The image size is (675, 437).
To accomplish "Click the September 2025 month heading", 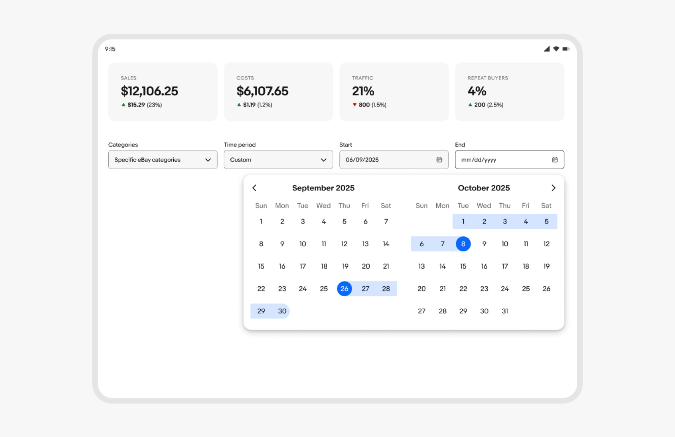I will pyautogui.click(x=323, y=188).
